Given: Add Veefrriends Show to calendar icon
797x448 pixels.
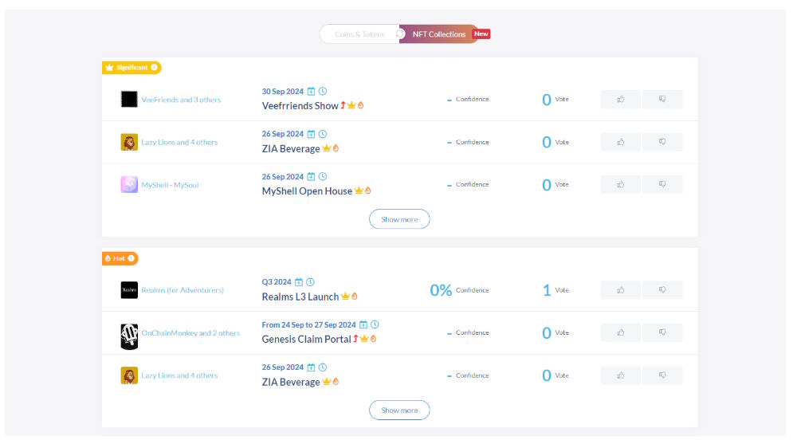Looking at the screenshot, I should (x=311, y=92).
